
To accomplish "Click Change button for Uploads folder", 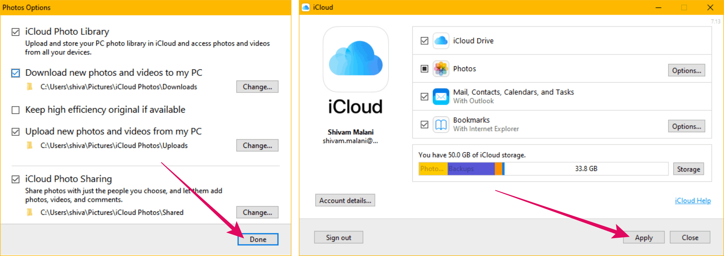I will pyautogui.click(x=258, y=145).
